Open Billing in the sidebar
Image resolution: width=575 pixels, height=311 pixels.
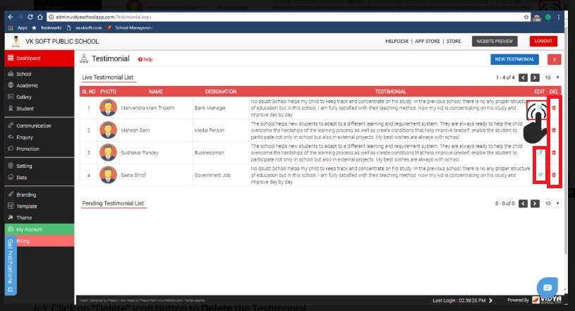point(40,241)
